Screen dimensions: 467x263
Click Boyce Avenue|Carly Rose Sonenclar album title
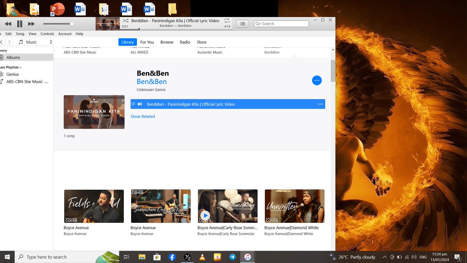227,228
